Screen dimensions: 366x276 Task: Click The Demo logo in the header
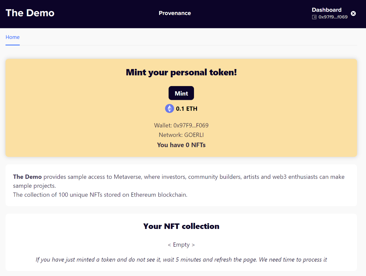30,13
